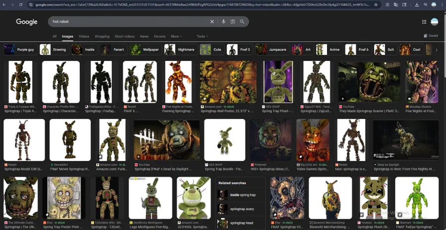446x230 pixels.
Task: Select the Images tab
Action: pos(68,37)
